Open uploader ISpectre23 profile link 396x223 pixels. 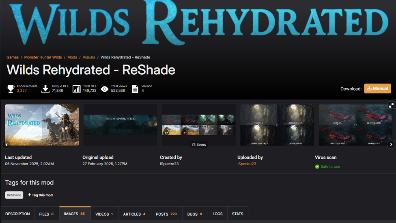point(247,164)
